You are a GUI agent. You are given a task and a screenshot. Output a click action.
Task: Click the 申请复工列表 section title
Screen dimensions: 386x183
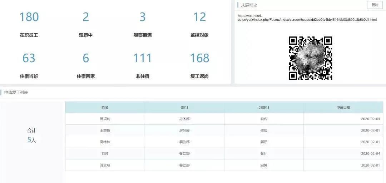[x=16, y=93]
